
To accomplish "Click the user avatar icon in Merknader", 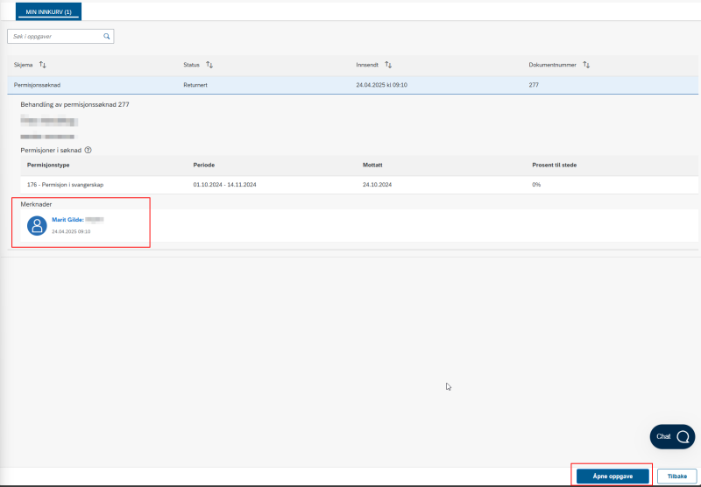I will (37, 226).
